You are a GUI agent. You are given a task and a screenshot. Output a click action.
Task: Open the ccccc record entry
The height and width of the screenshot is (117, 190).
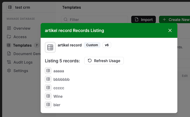59,88
